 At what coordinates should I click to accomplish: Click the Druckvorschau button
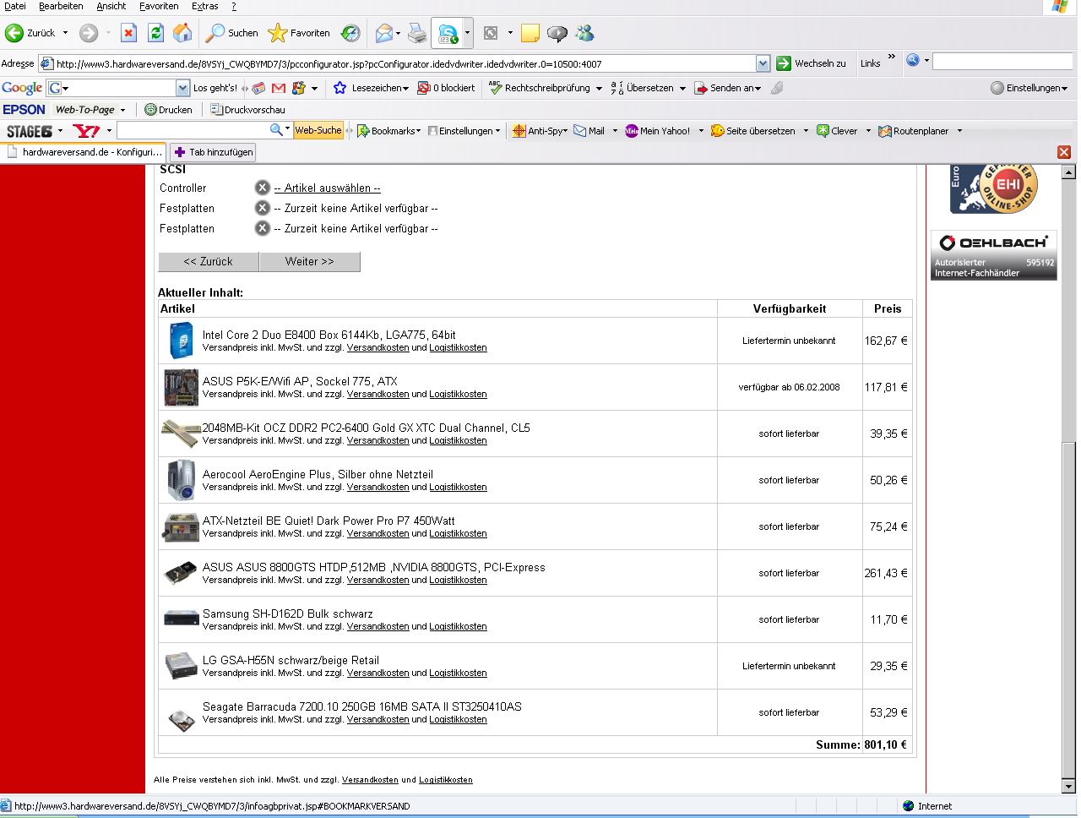pyautogui.click(x=247, y=110)
